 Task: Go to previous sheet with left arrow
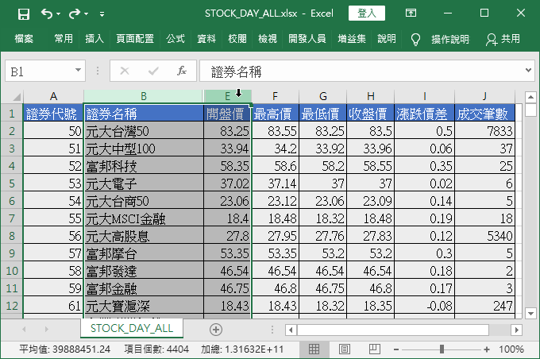(x=24, y=330)
